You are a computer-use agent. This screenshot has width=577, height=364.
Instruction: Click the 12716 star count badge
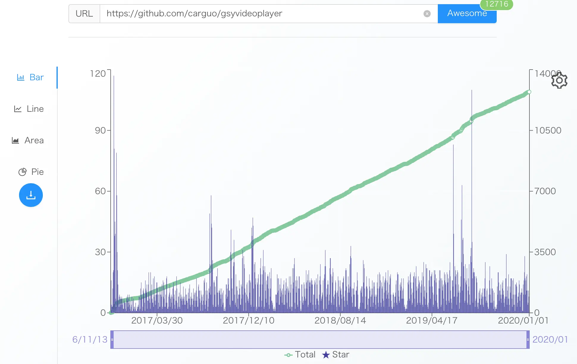[496, 4]
